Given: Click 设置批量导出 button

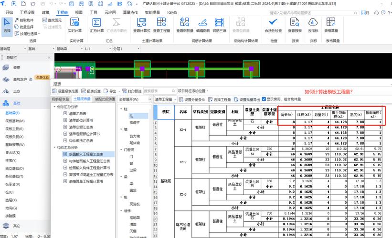Looking at the screenshot, I should (x=247, y=99).
